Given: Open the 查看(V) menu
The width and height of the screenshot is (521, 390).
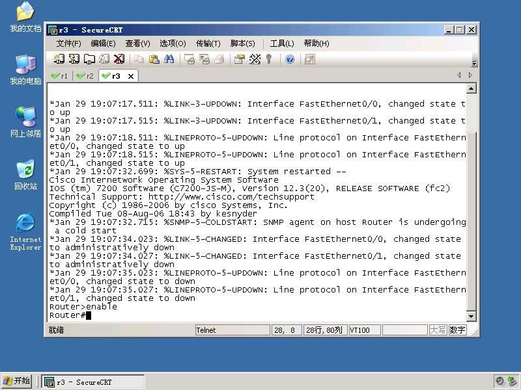Looking at the screenshot, I should 137,44.
